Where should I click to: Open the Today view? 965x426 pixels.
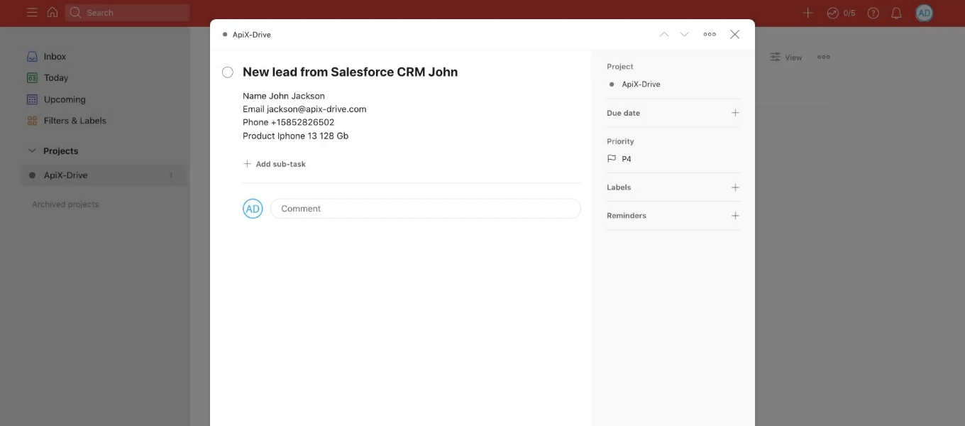click(56, 77)
